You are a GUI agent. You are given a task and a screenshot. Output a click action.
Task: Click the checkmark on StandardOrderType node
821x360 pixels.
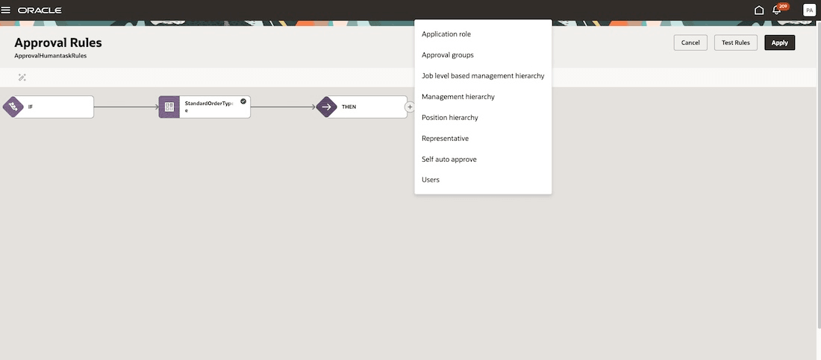243,101
